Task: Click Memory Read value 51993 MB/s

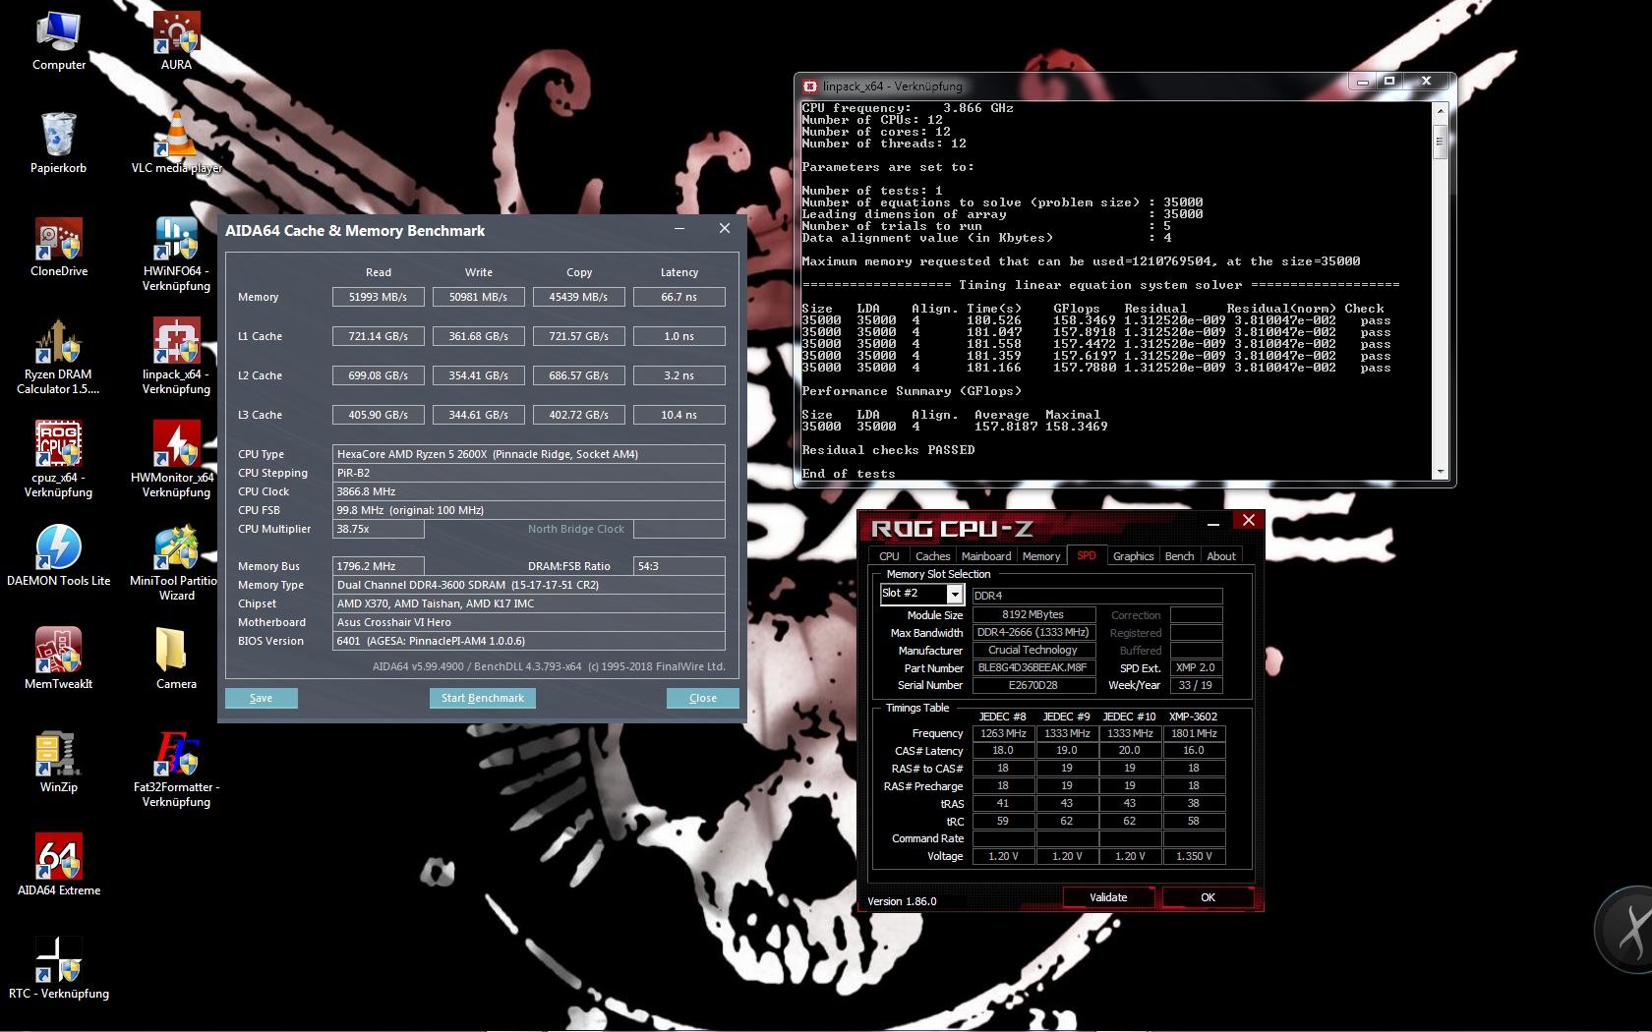Action: [x=378, y=297]
